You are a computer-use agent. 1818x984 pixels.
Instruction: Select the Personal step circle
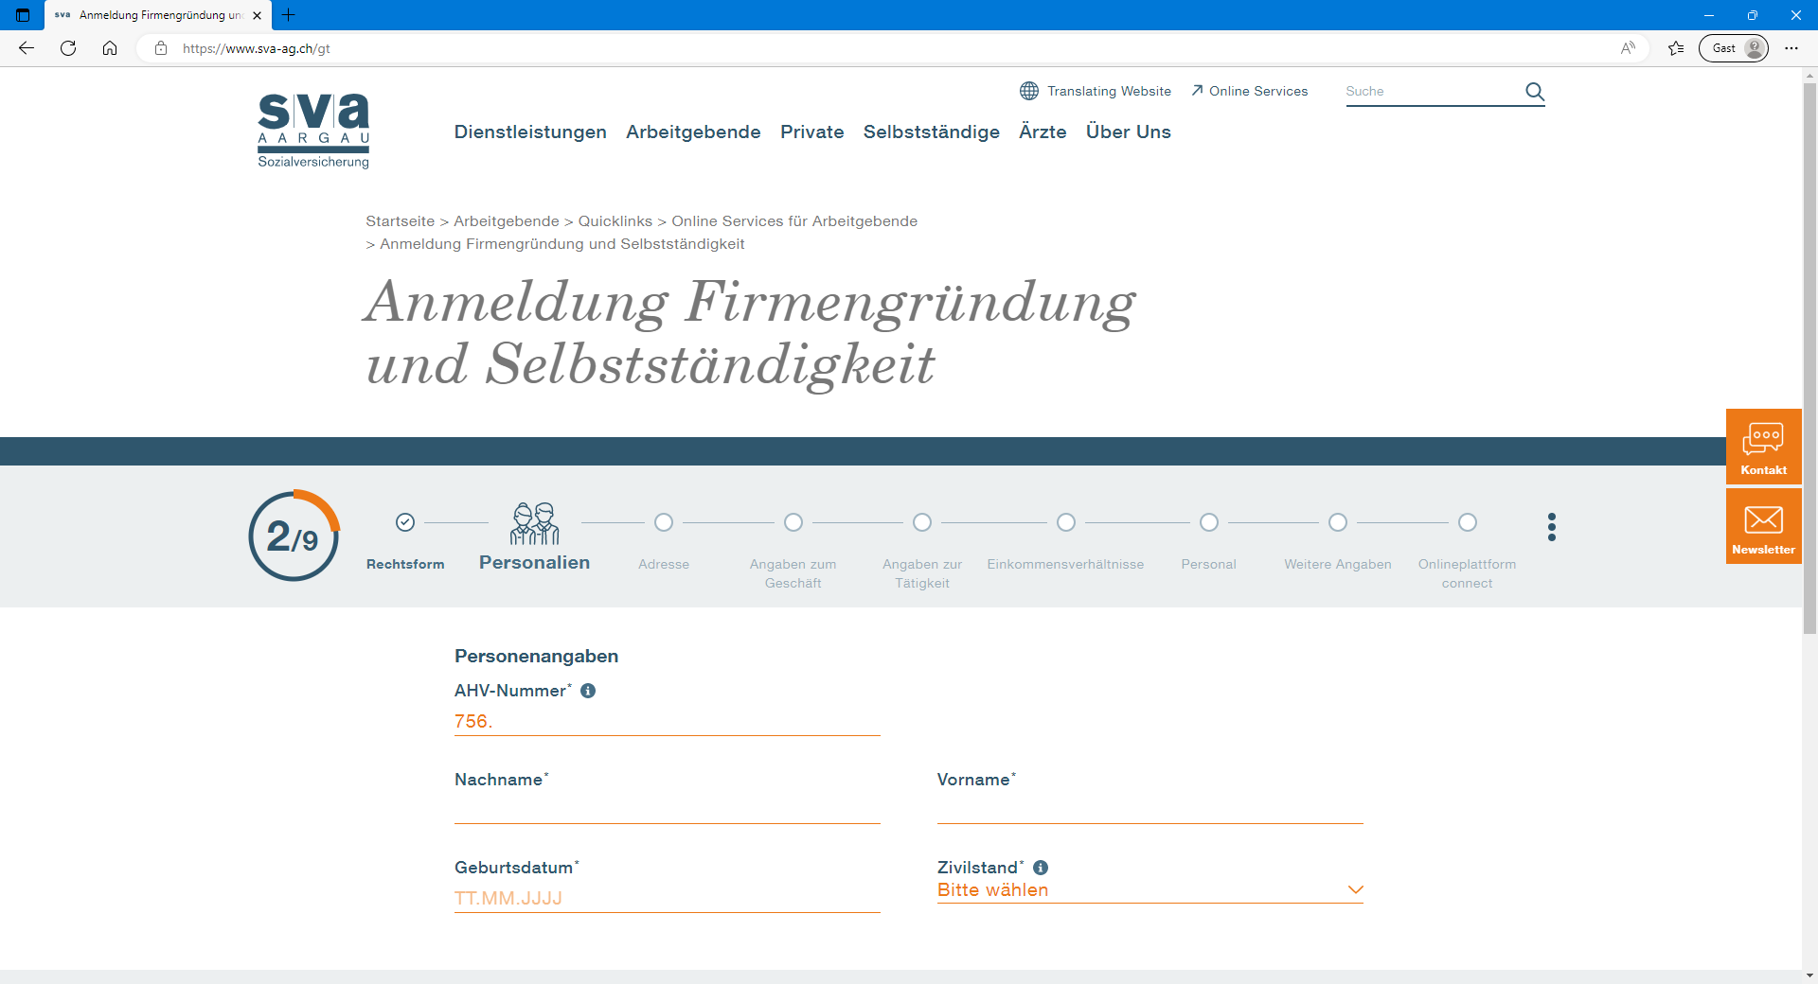pyautogui.click(x=1208, y=522)
